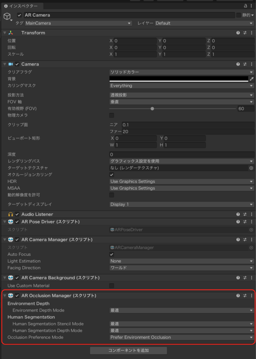Click the AR Camera name field

129,15
